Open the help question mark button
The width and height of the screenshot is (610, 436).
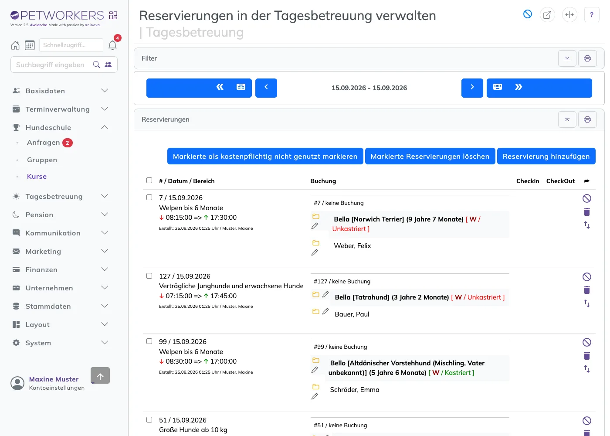pyautogui.click(x=592, y=14)
